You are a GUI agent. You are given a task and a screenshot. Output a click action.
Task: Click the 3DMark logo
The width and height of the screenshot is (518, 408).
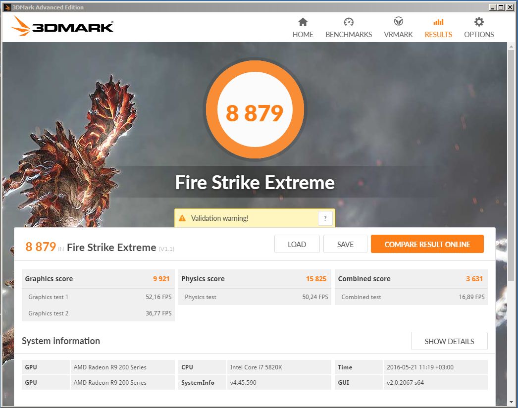[x=62, y=26]
